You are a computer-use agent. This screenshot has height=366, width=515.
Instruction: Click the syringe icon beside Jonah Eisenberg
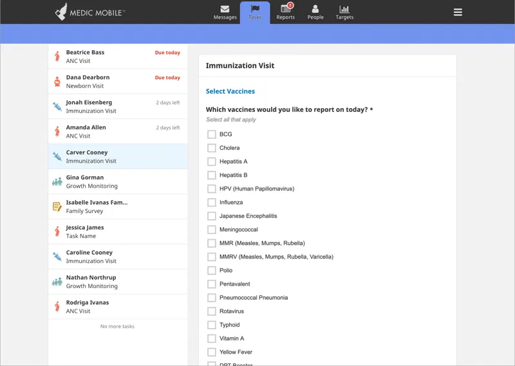[57, 107]
